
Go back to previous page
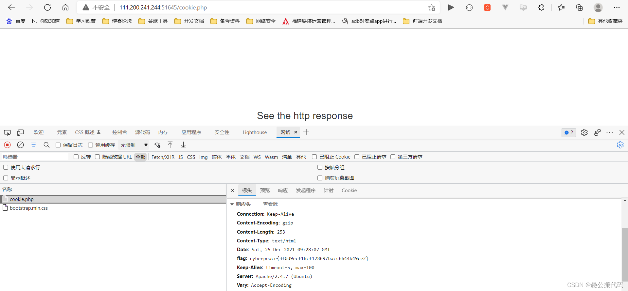11,7
